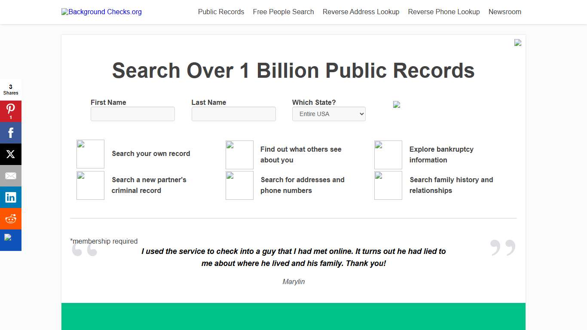Visit the Newsroom section
The height and width of the screenshot is (330, 587).
tap(504, 12)
